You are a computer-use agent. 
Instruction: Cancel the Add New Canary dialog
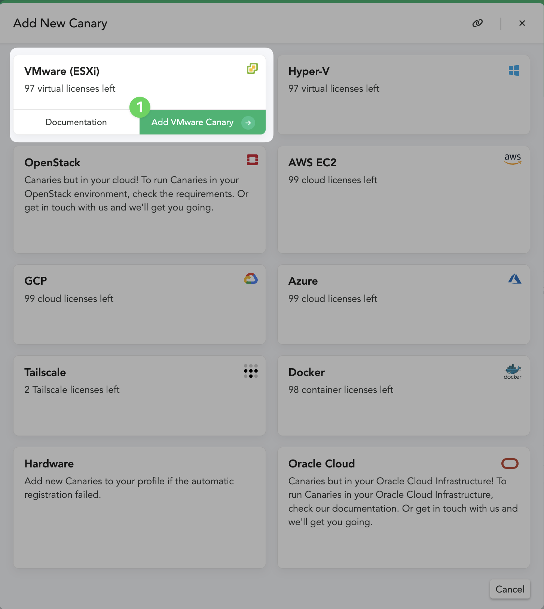coord(510,589)
